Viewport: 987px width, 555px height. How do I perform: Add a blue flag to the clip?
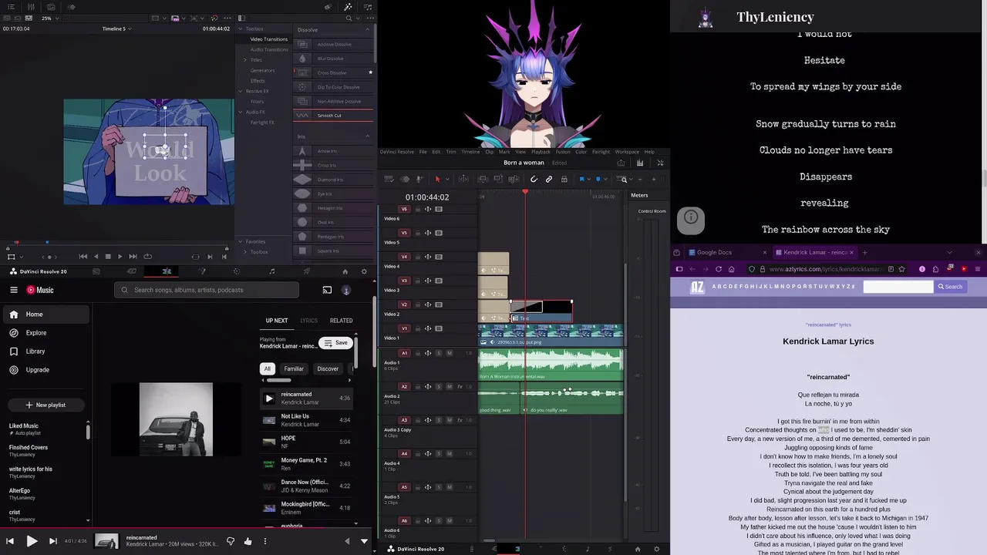click(x=582, y=179)
